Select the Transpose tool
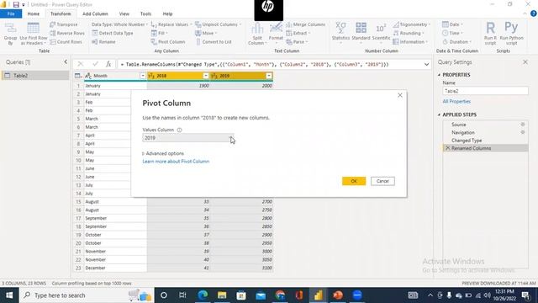Screen dimensions: 538x303 pyautogui.click(x=64, y=24)
